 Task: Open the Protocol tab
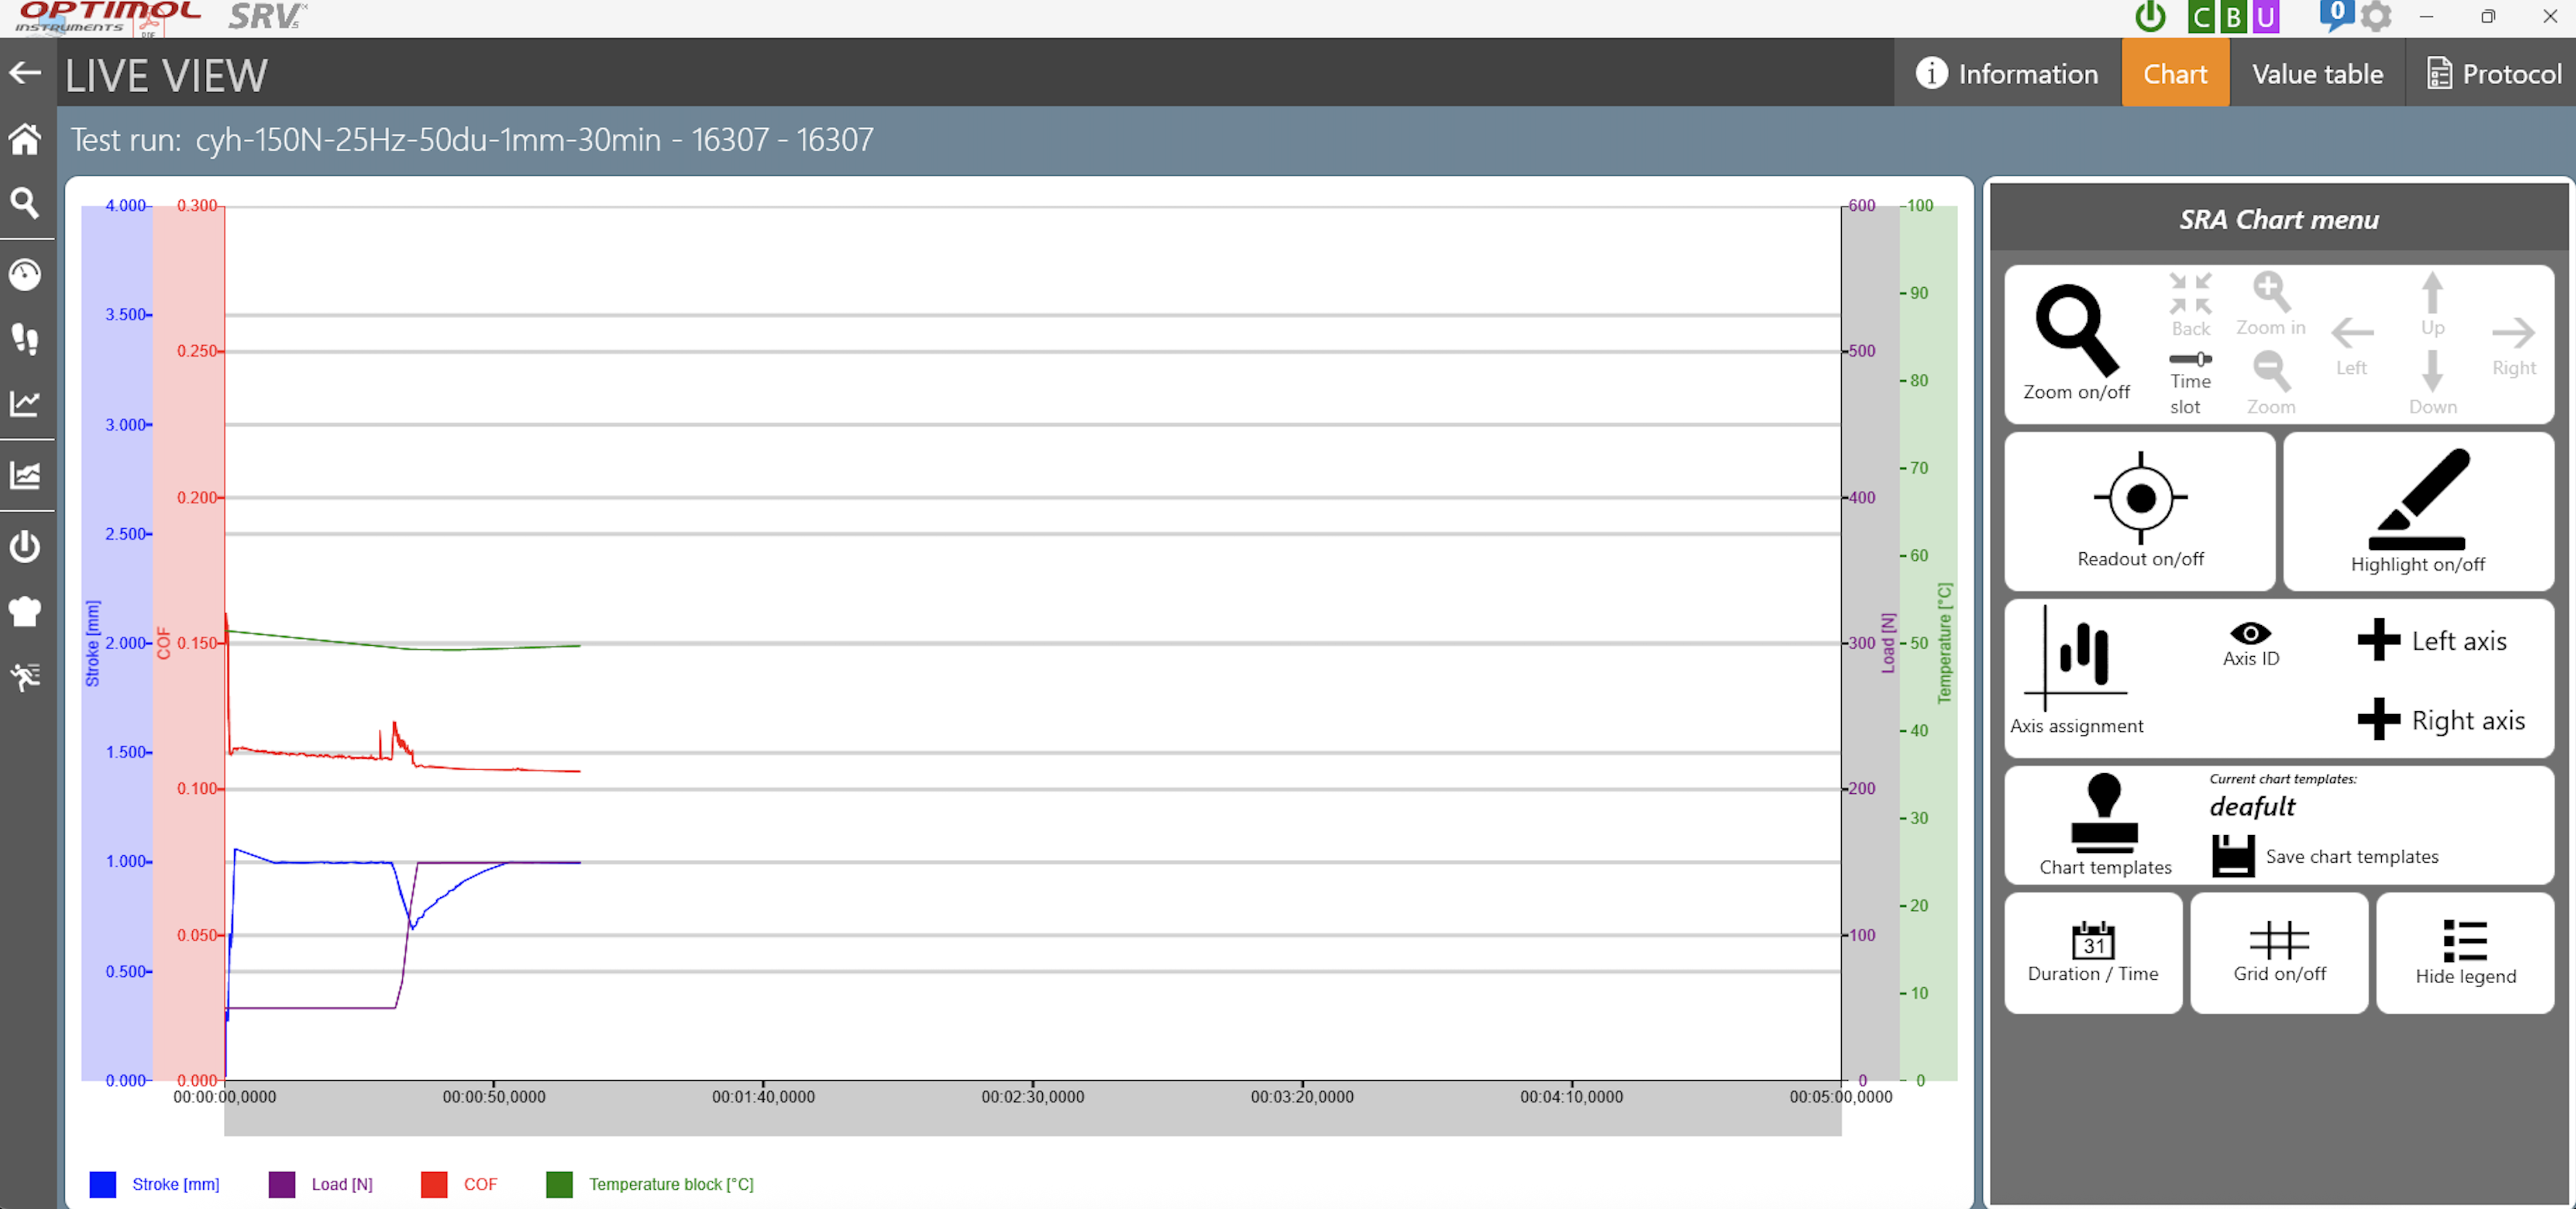(2493, 73)
